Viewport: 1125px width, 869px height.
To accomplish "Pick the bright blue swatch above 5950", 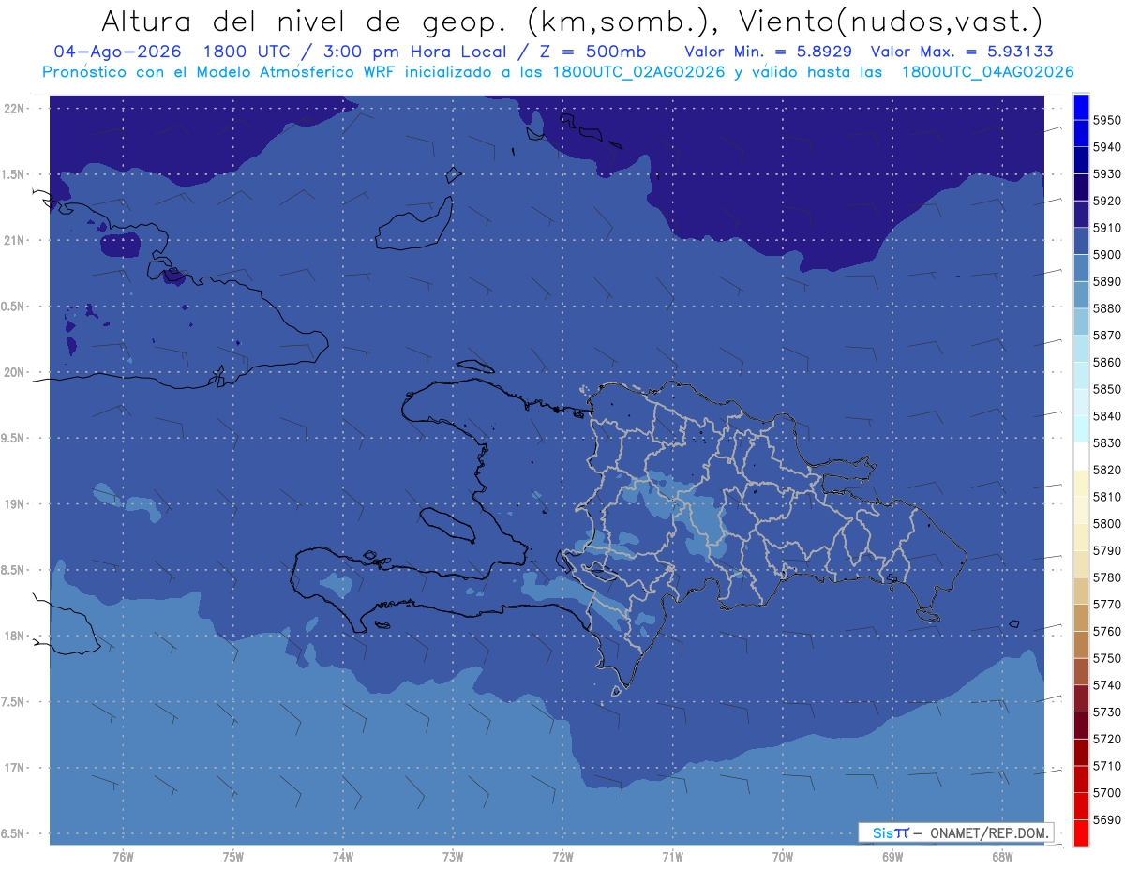I will [1081, 107].
